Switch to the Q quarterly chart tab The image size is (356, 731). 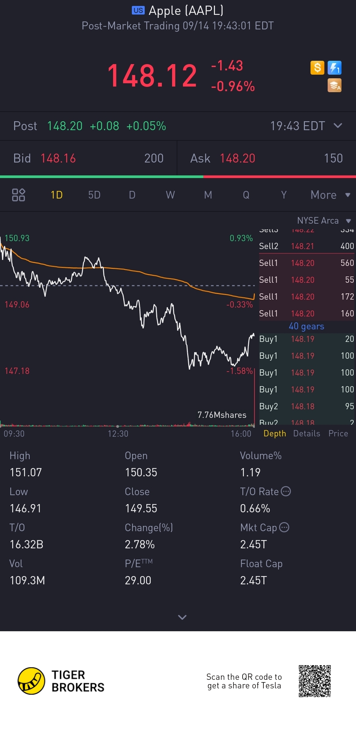click(246, 195)
